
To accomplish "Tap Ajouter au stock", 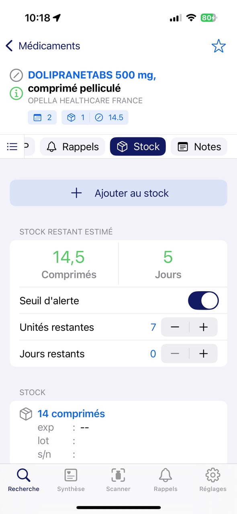I will point(118,193).
